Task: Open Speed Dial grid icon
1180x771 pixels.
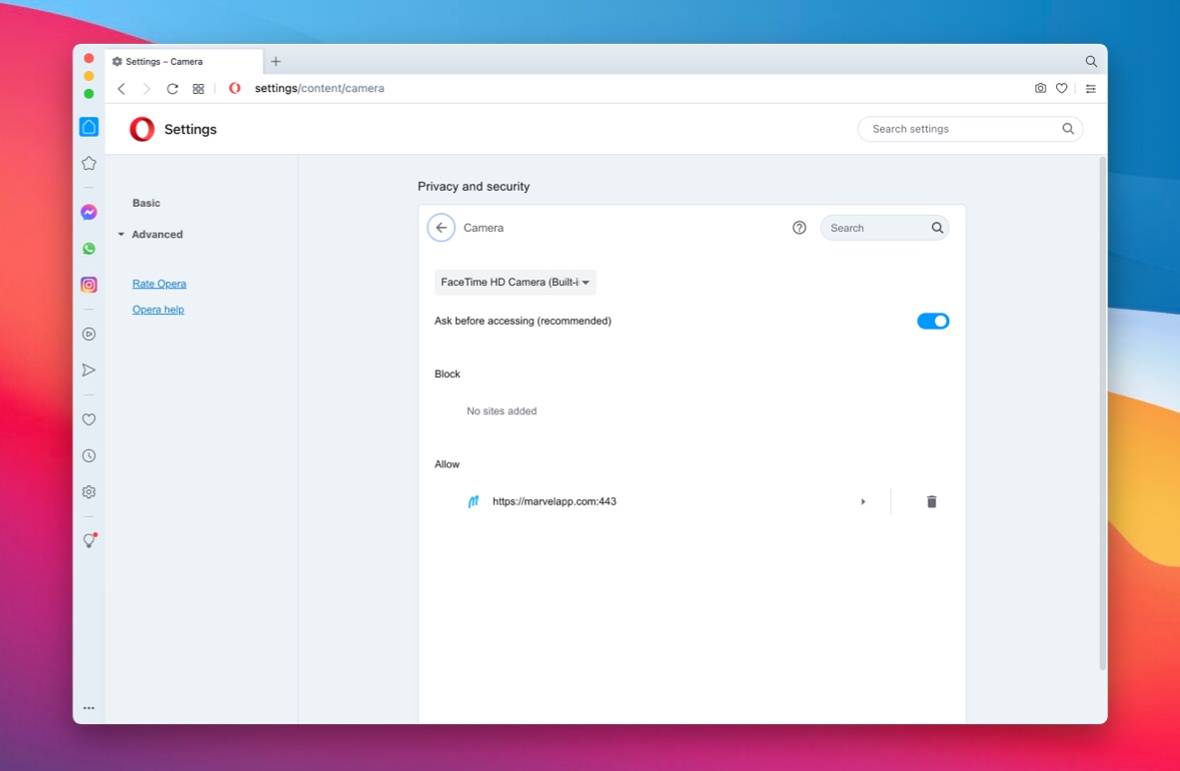Action: click(198, 89)
